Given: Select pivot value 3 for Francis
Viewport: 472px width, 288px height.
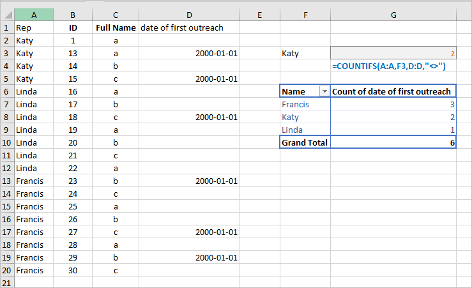Looking at the screenshot, I should 393,105.
